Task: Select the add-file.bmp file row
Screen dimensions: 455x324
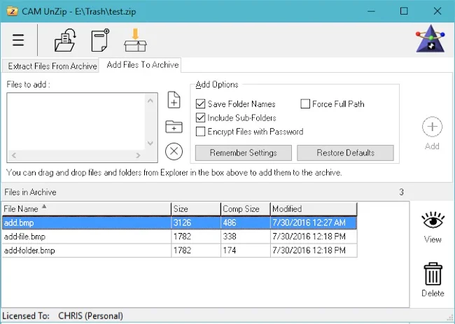Action: (x=180, y=237)
